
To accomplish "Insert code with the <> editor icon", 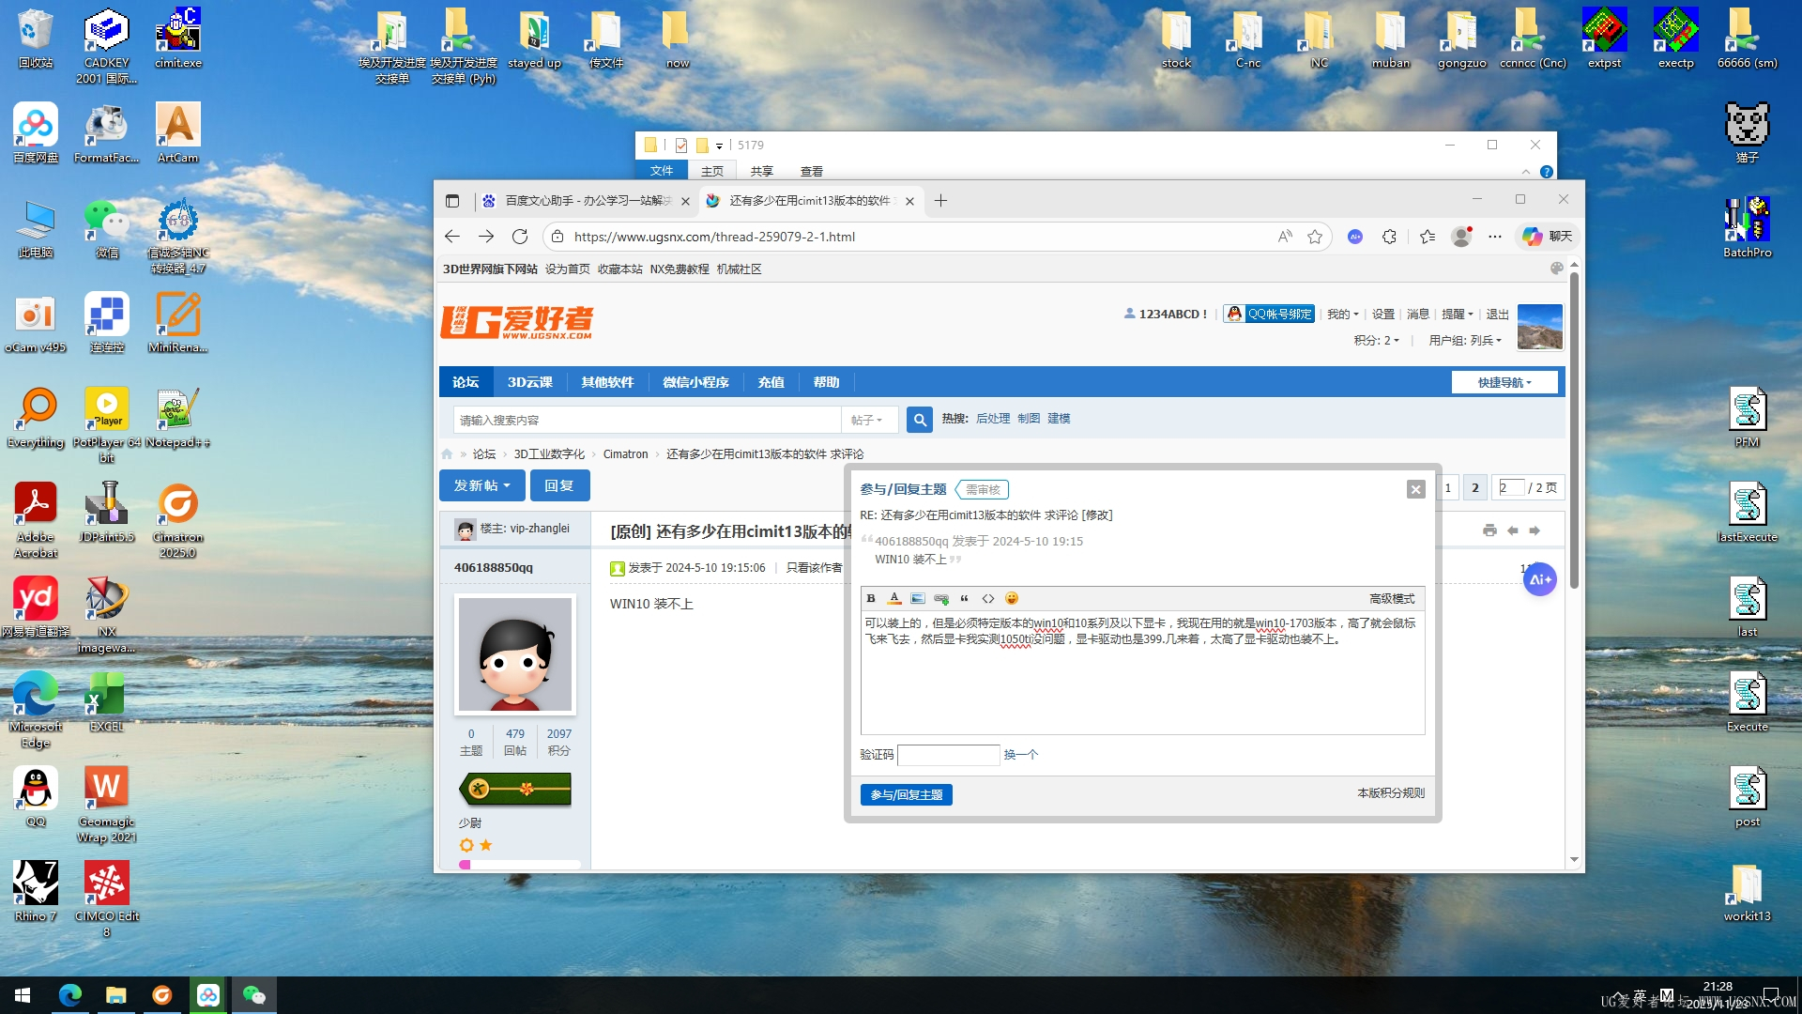I will pos(987,598).
